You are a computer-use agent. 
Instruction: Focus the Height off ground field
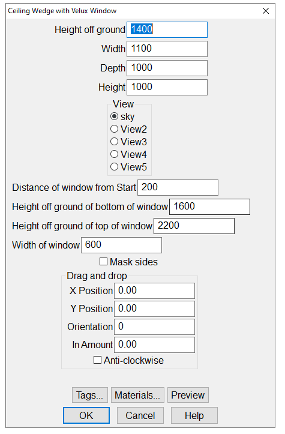pos(167,29)
